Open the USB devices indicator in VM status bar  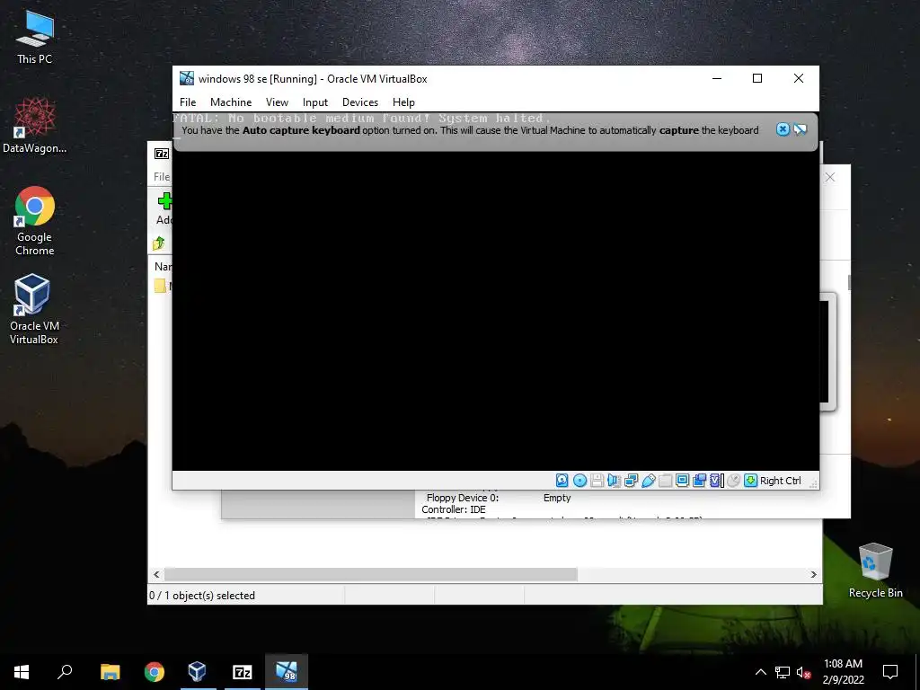649,481
